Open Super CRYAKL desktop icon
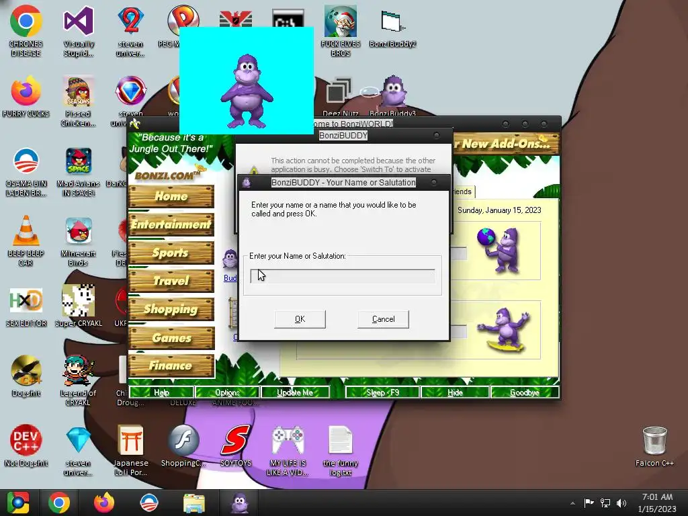 (x=78, y=306)
